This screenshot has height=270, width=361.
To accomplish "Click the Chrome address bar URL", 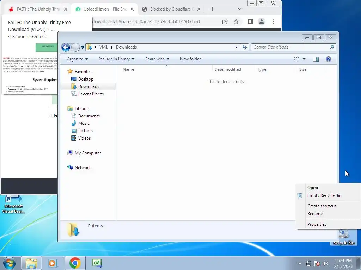I will click(x=146, y=21).
